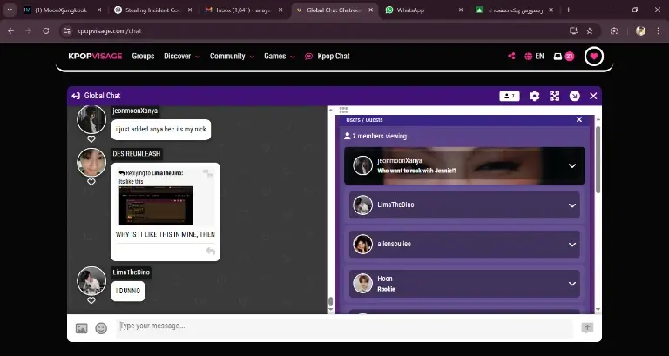Open Global Chat settings via the gear icon
The width and height of the screenshot is (669, 356).
(x=534, y=96)
